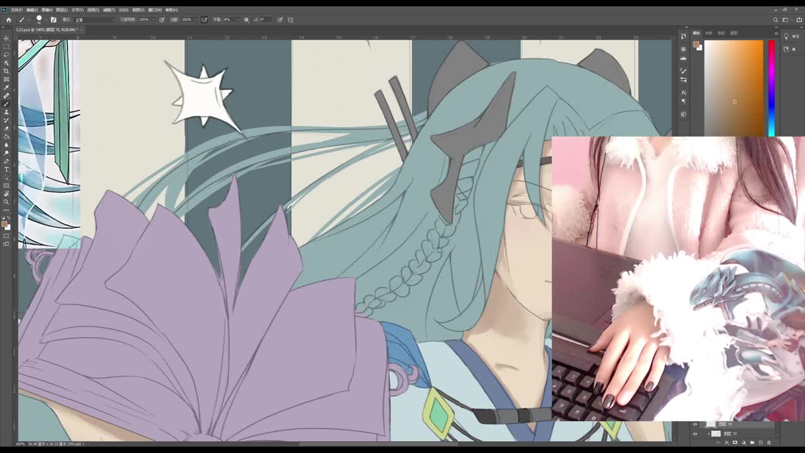Viewport: 805px width, 453px height.
Task: Click the Opacity percentage field
Action: tap(144, 20)
